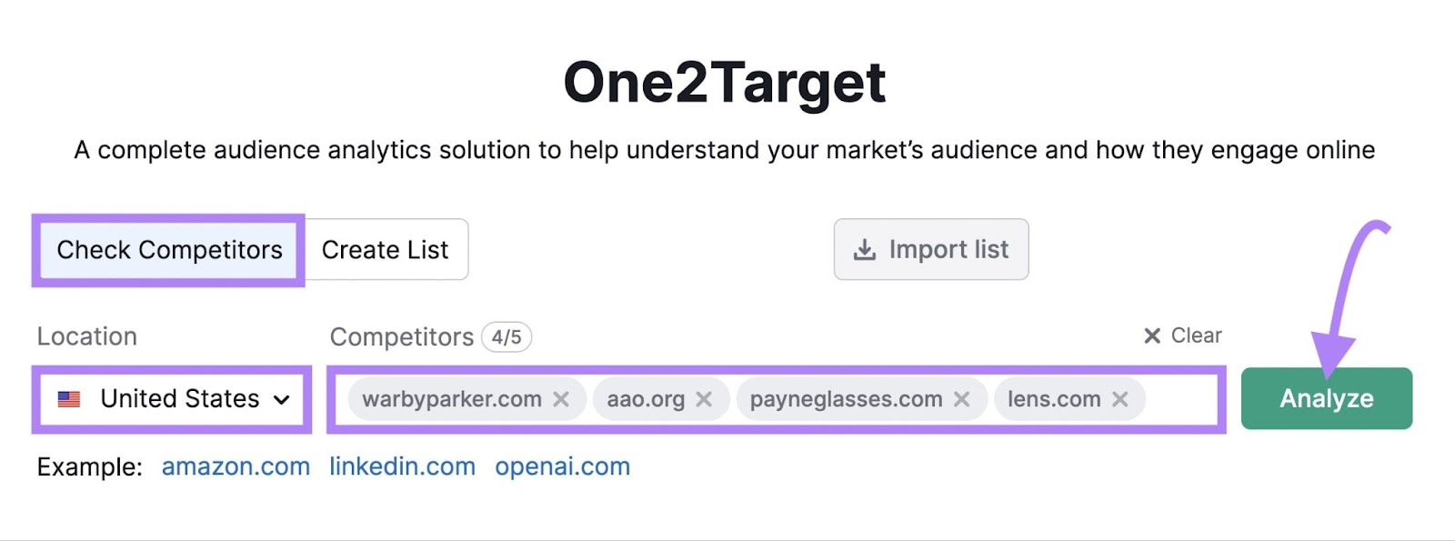Click the X icon next to Clear
Screen dimensions: 1455x541
coord(1151,336)
